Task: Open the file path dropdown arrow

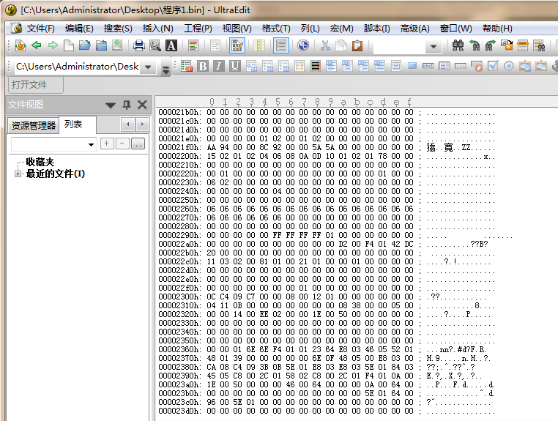Action: click(x=148, y=67)
